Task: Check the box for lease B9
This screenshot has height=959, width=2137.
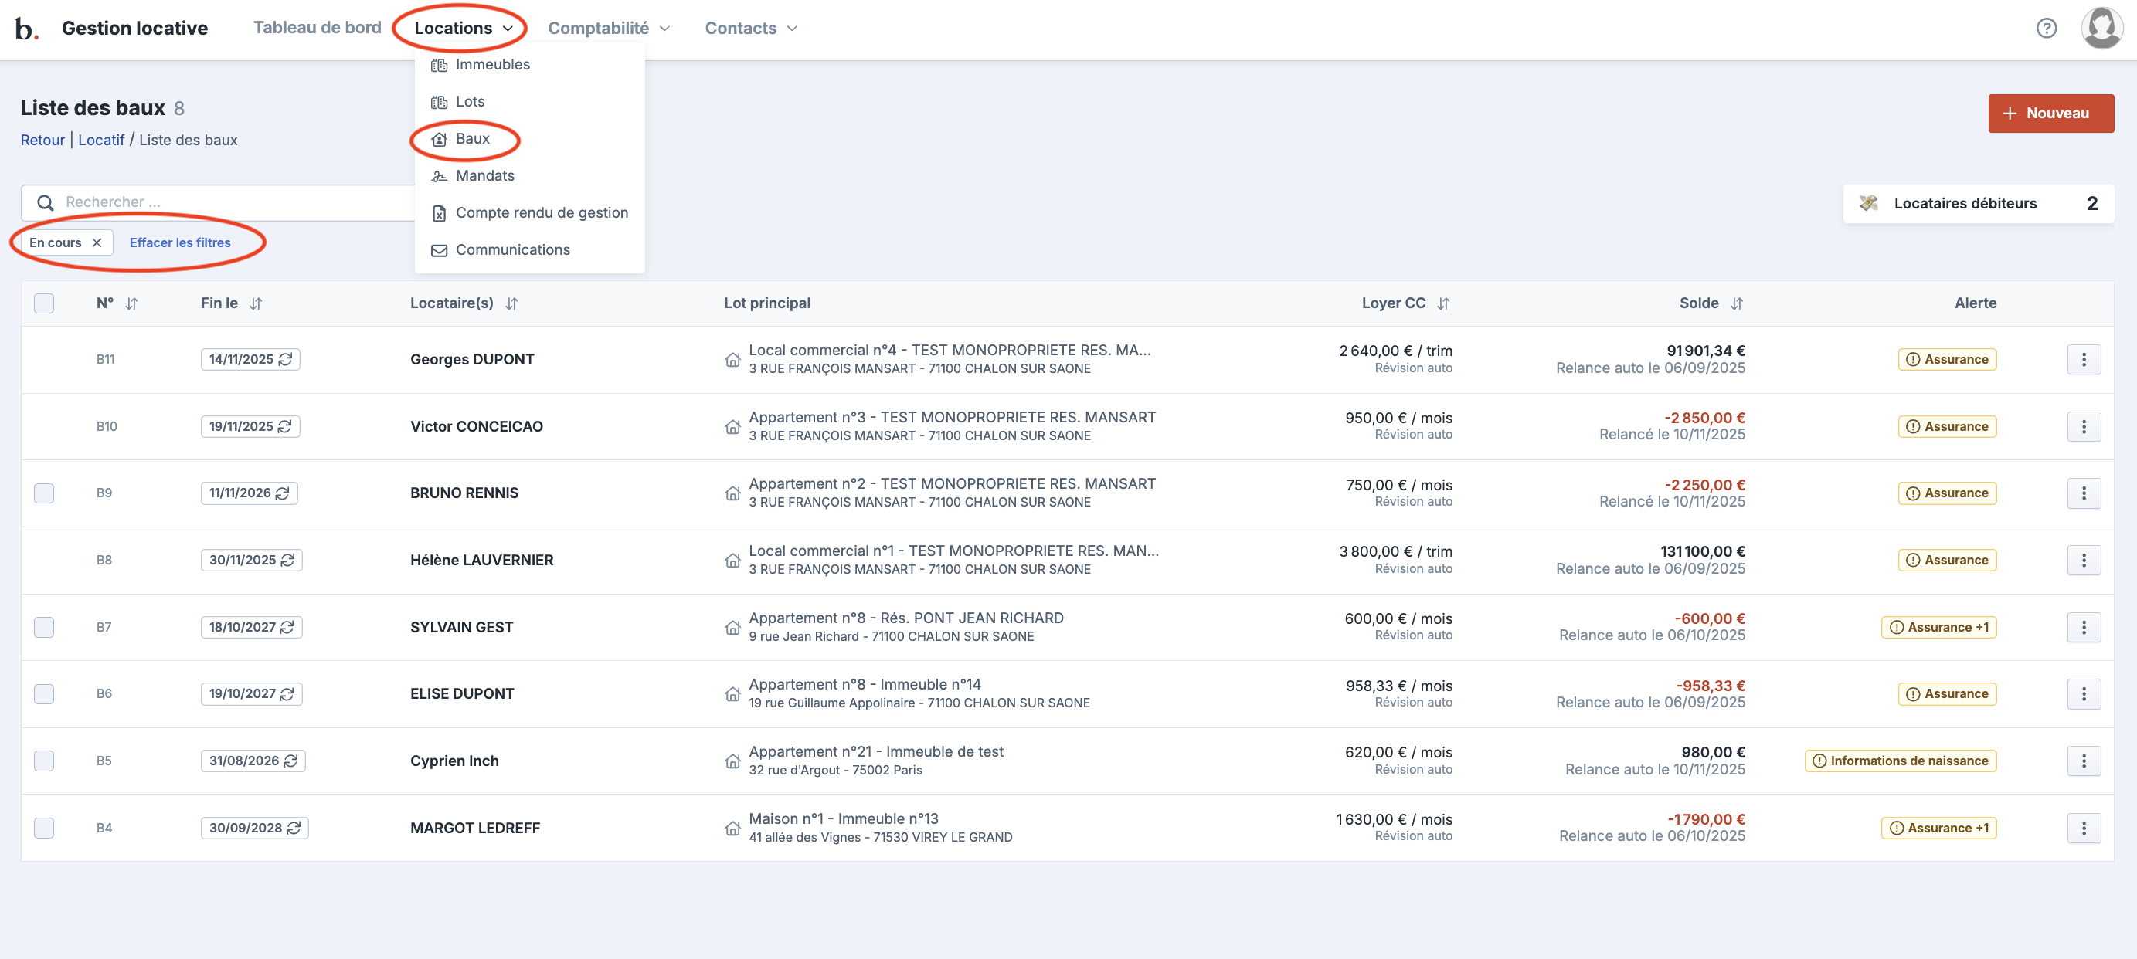Action: pos(44,493)
